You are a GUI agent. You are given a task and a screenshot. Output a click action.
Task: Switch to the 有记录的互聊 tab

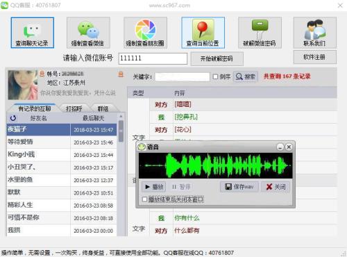[x=34, y=108]
